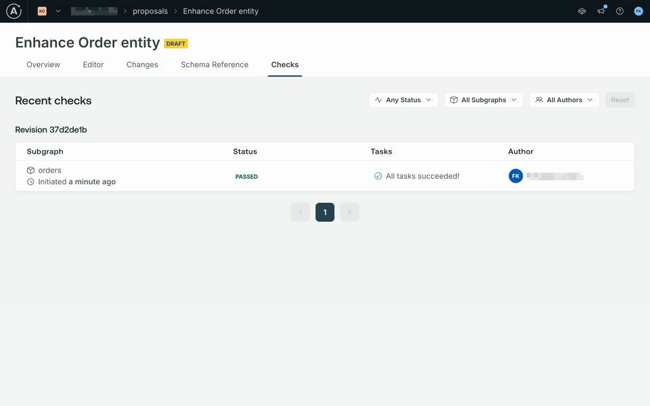Click the Subgraph column header
Viewport: 650px width, 406px height.
(x=45, y=152)
